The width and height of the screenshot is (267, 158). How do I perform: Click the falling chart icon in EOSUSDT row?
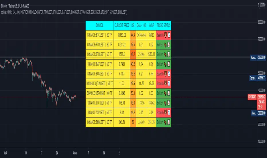(x=169, y=74)
